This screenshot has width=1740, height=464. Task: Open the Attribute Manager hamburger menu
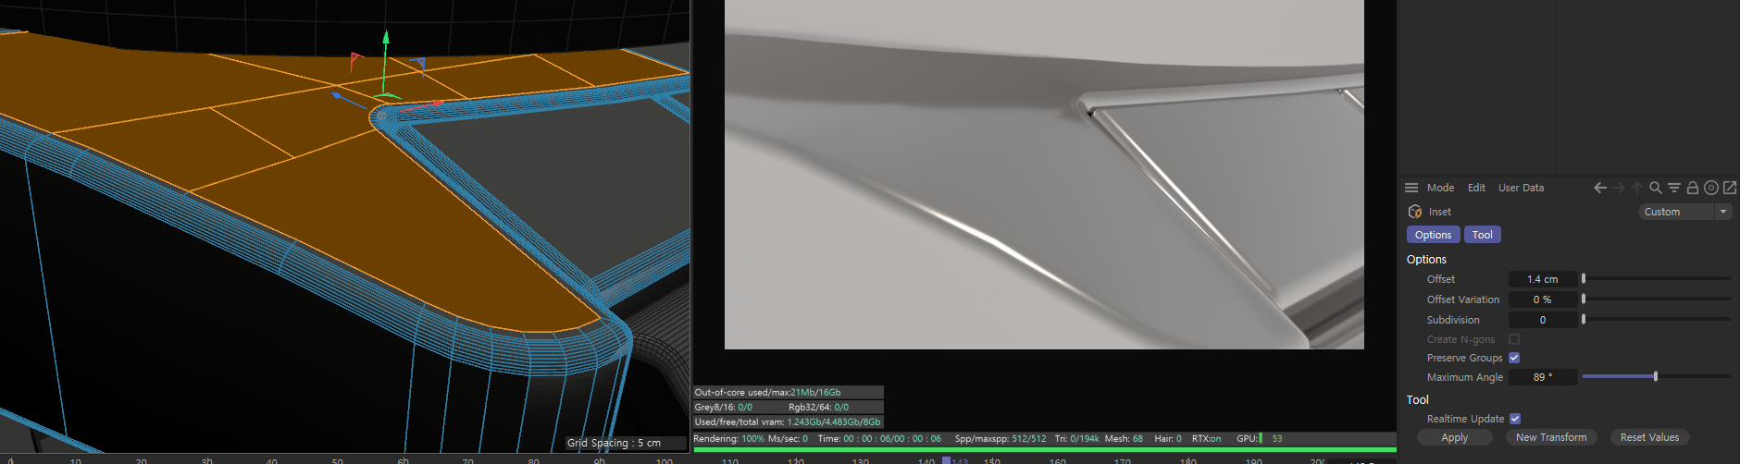click(1411, 188)
